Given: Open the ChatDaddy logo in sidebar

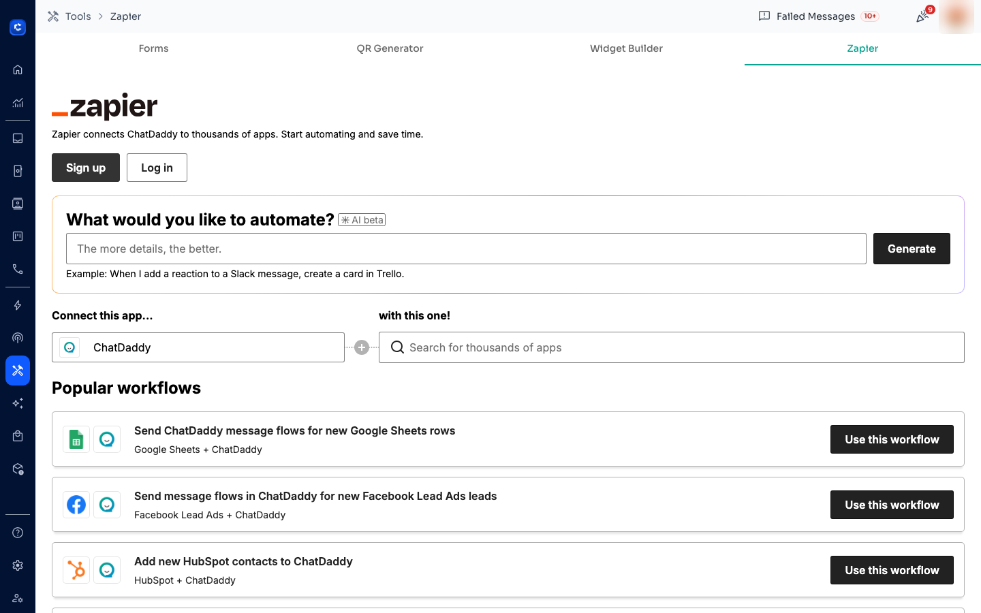Looking at the screenshot, I should tap(18, 27).
